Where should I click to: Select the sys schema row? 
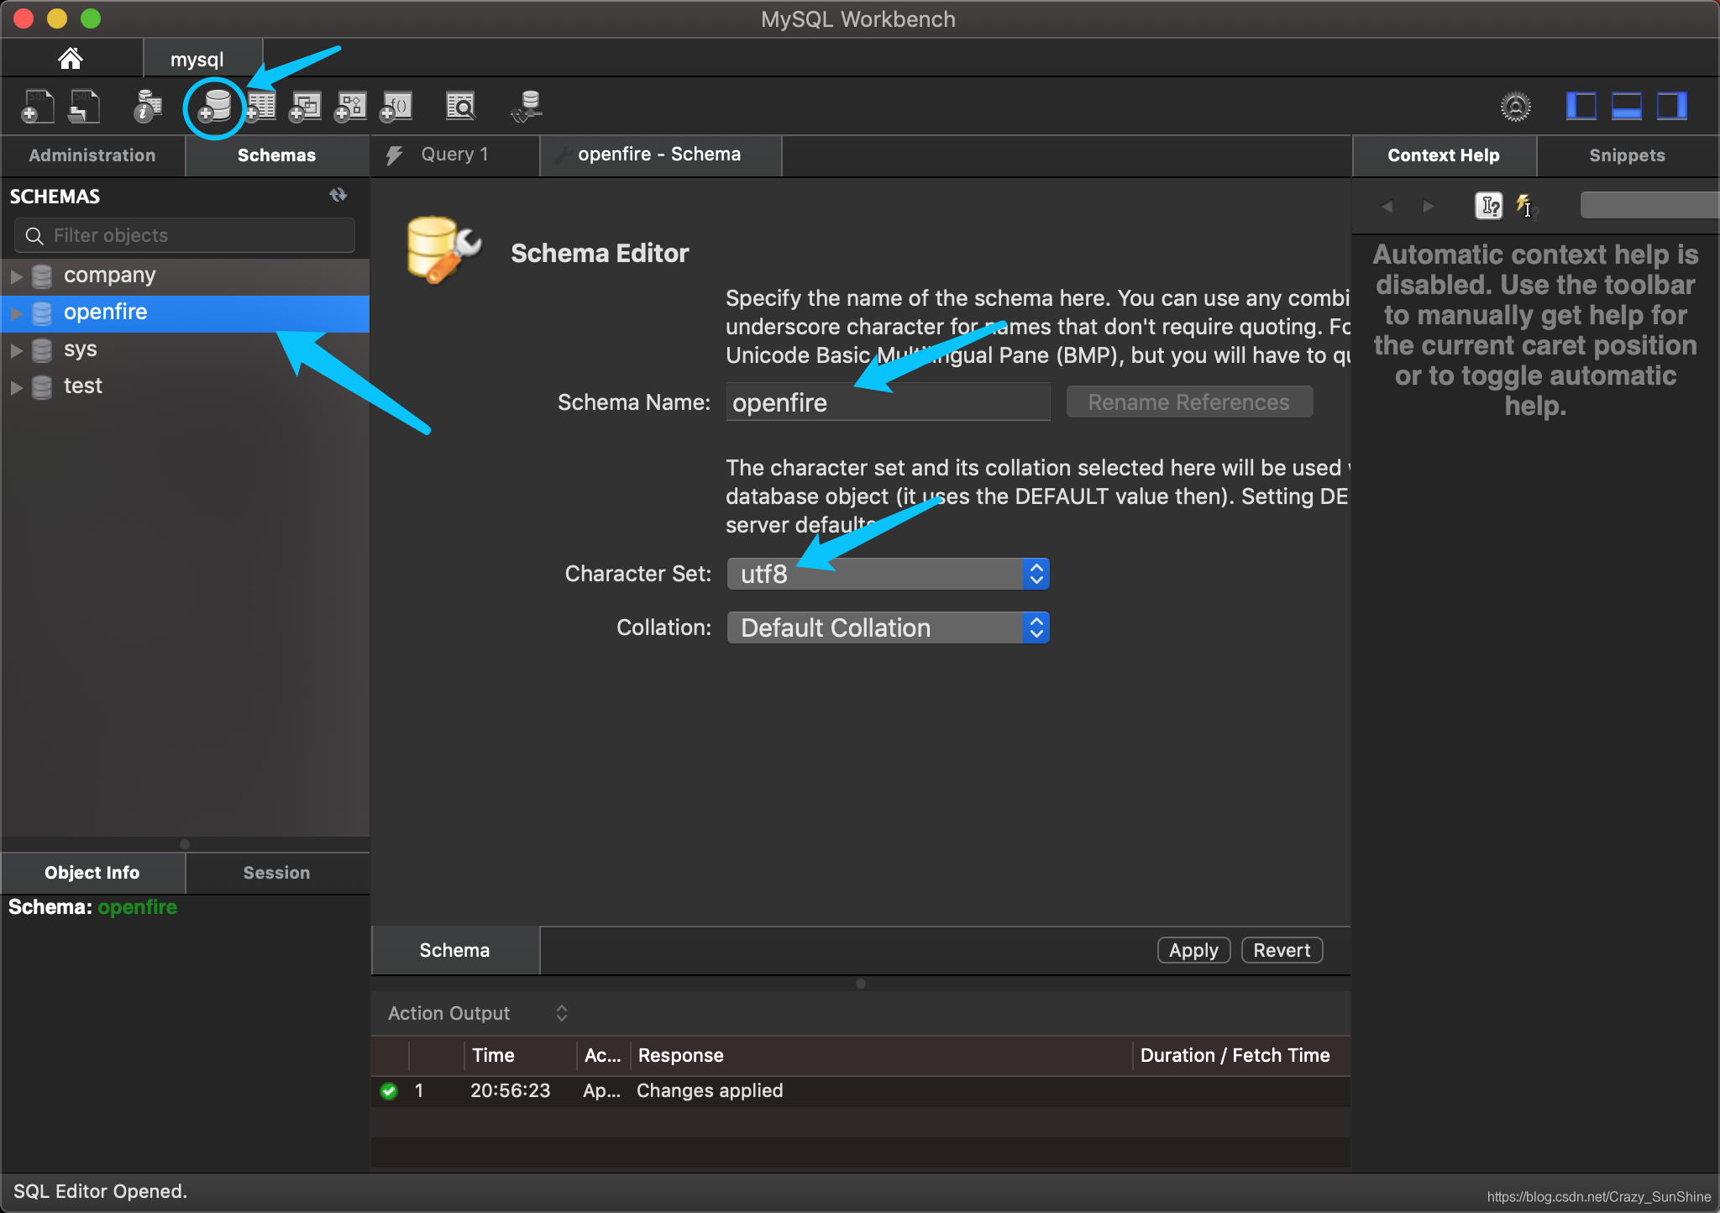pyautogui.click(x=185, y=350)
